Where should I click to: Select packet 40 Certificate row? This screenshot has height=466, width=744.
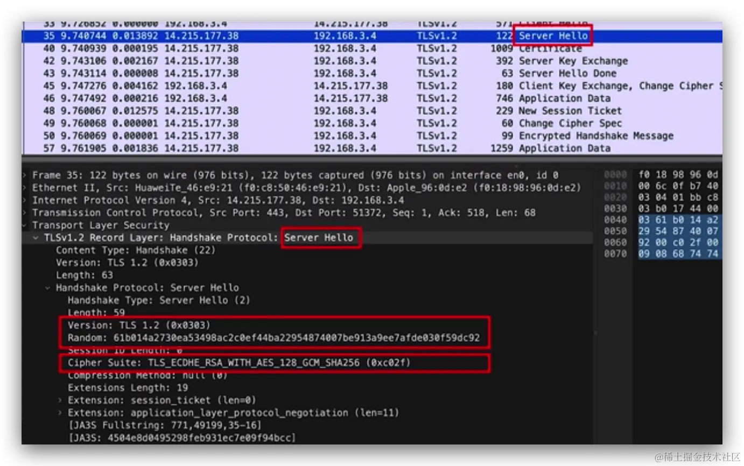click(372, 48)
